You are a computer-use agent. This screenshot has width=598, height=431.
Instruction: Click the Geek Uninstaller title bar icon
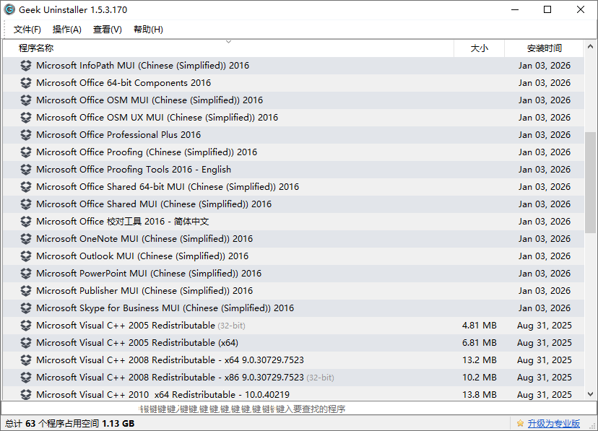(9, 9)
